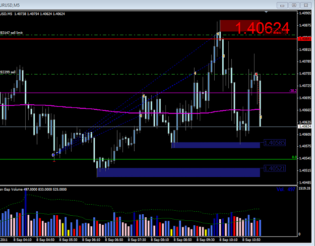This screenshot has height=246, width=315.
Task: Click the '8 Sep 04:50' time axis label
Action: [45, 240]
